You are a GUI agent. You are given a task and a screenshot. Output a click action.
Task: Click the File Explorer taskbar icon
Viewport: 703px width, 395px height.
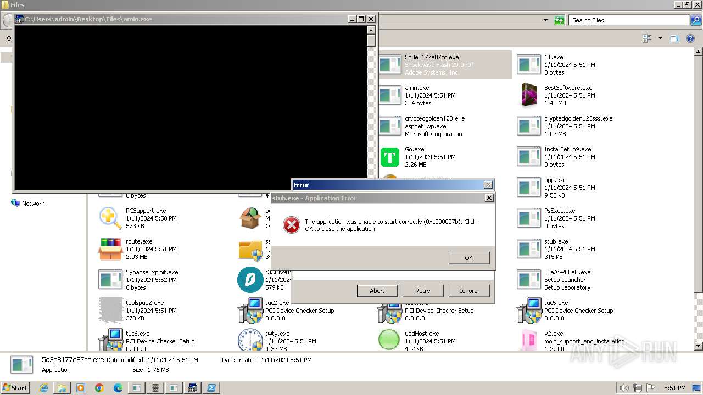(62, 388)
